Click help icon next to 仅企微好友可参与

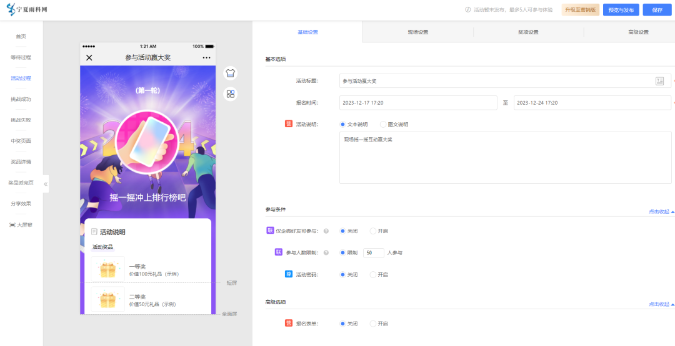[x=326, y=231]
